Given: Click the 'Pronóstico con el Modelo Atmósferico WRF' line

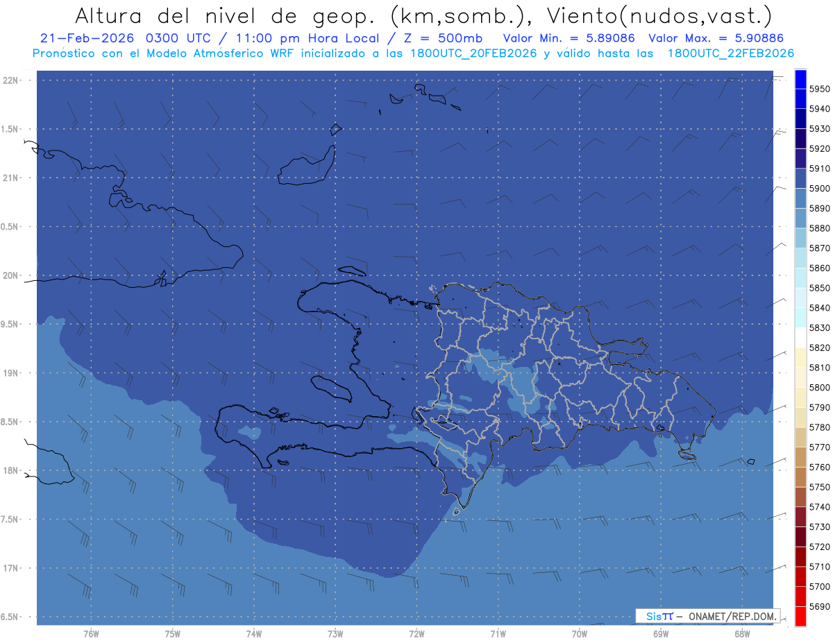Looking at the screenshot, I should click(x=413, y=53).
